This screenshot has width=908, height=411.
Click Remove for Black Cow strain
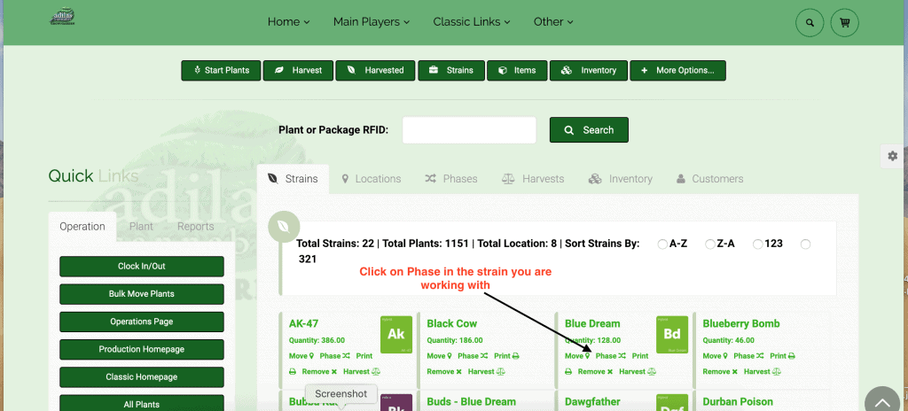click(444, 372)
